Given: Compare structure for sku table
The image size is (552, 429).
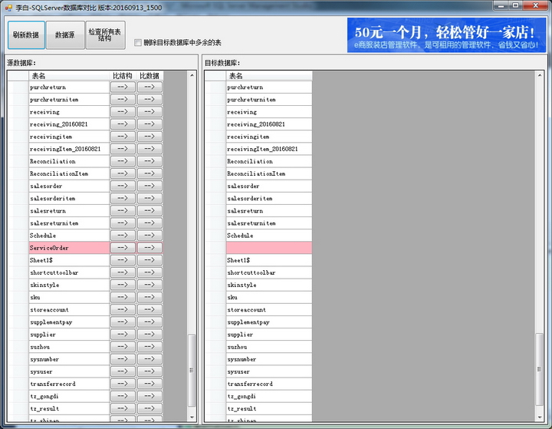Looking at the screenshot, I should tap(123, 297).
